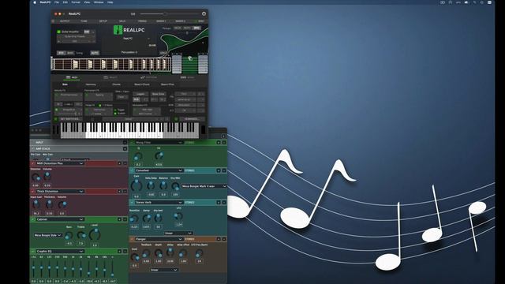
Task: Select the Solo performance mode tab
Action: [65, 84]
